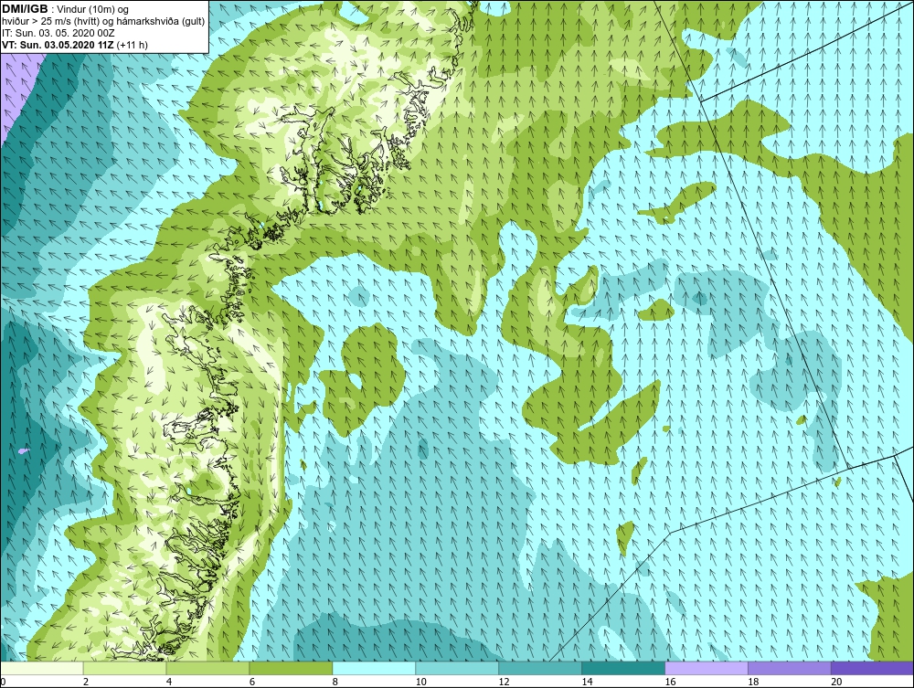Click the 18–20 m/s purple legend swatch
The width and height of the screenshot is (914, 688).
[790, 668]
